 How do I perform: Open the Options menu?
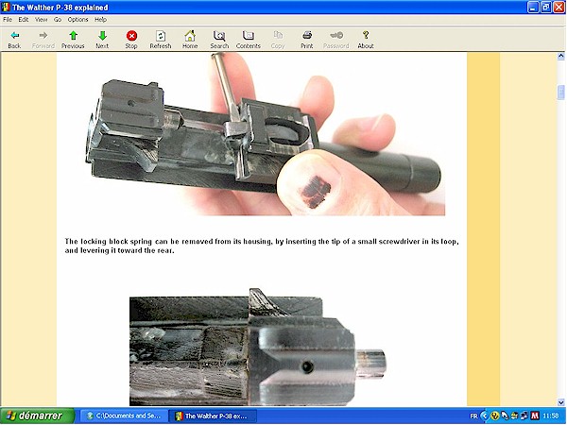(x=78, y=20)
